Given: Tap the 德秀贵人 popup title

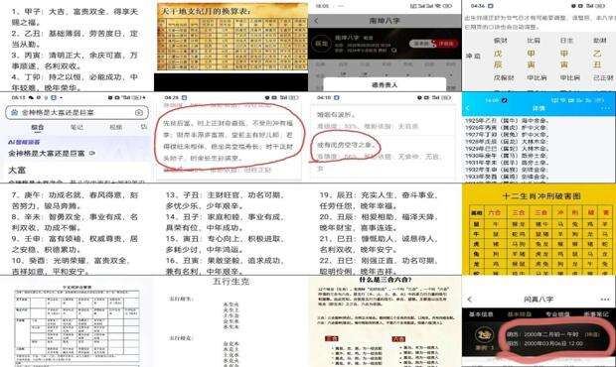Looking at the screenshot, I should pos(385,84).
